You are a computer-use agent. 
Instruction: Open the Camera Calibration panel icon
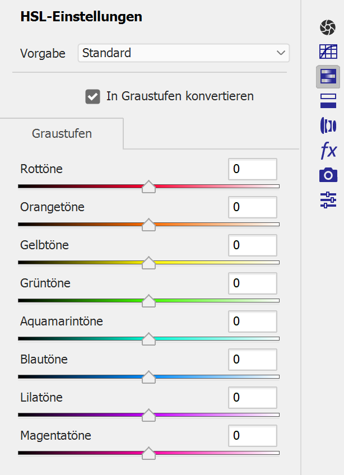pyautogui.click(x=328, y=175)
